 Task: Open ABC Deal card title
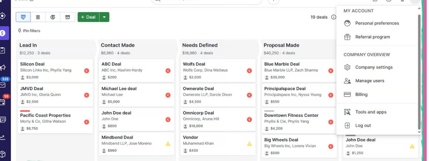click(111, 64)
